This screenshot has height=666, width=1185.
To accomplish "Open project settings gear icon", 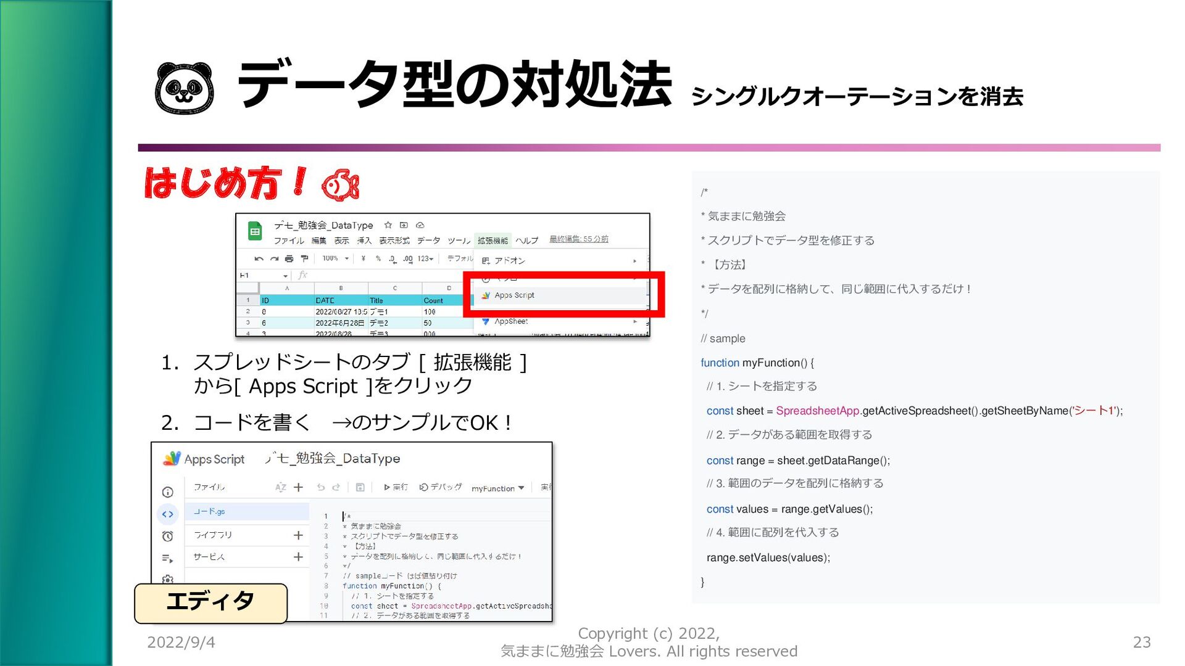I will click(x=167, y=580).
